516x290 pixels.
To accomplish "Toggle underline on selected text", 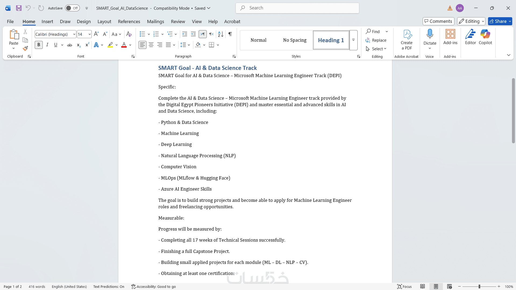I will coord(56,45).
